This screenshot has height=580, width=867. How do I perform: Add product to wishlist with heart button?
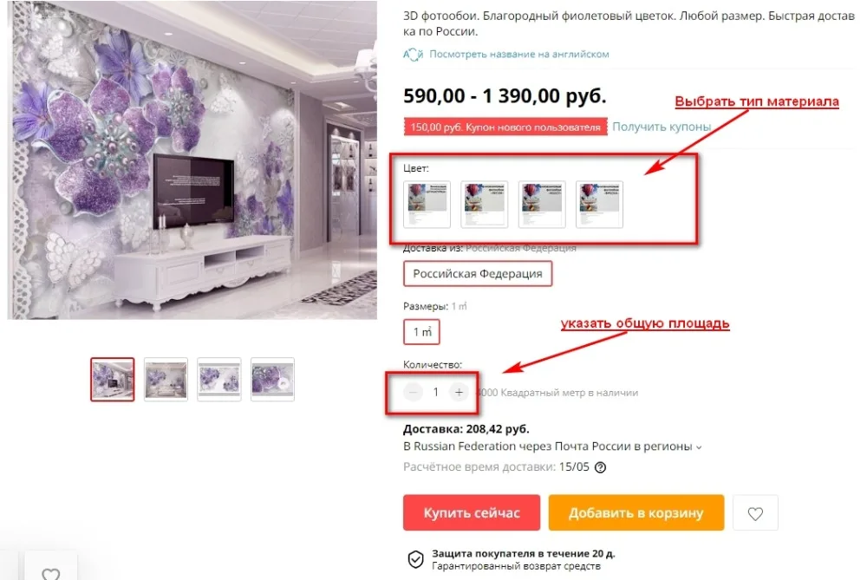(x=755, y=513)
